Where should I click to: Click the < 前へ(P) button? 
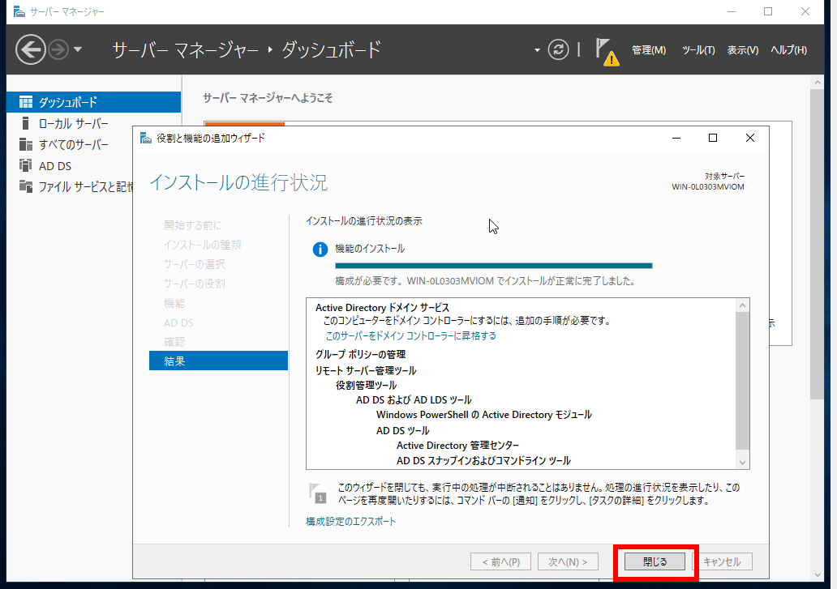(x=500, y=561)
